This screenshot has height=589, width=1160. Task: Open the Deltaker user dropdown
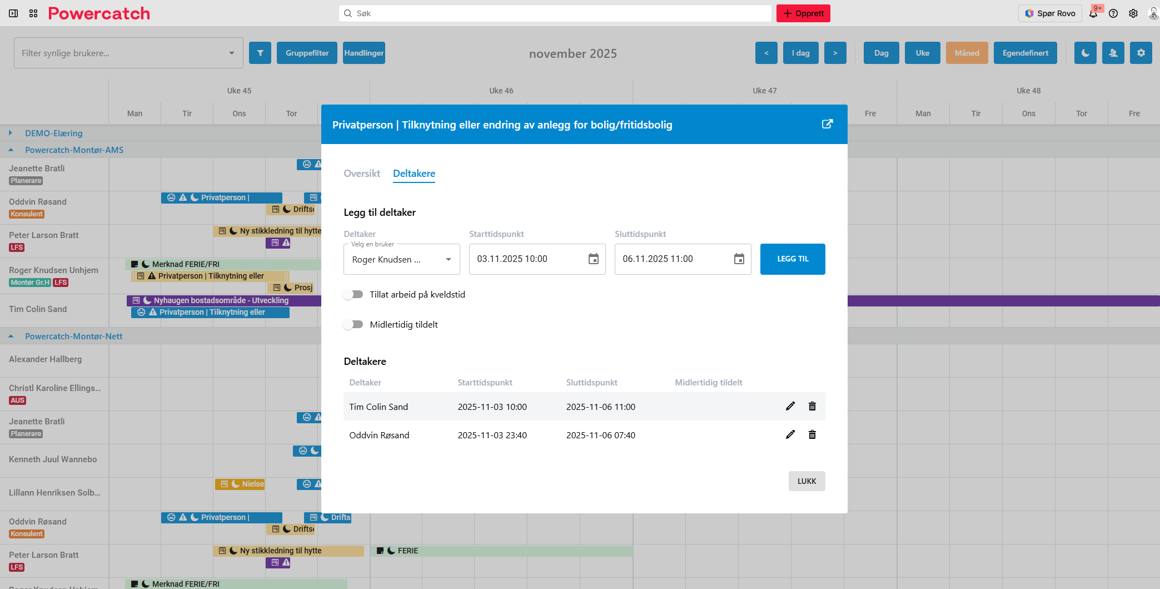(401, 259)
